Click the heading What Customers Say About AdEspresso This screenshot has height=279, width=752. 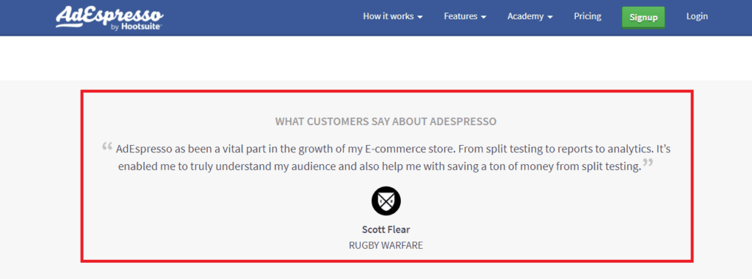(x=386, y=122)
